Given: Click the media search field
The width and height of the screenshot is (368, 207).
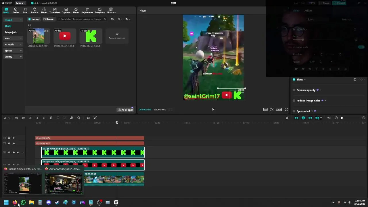Looking at the screenshot, I should pyautogui.click(x=82, y=19).
